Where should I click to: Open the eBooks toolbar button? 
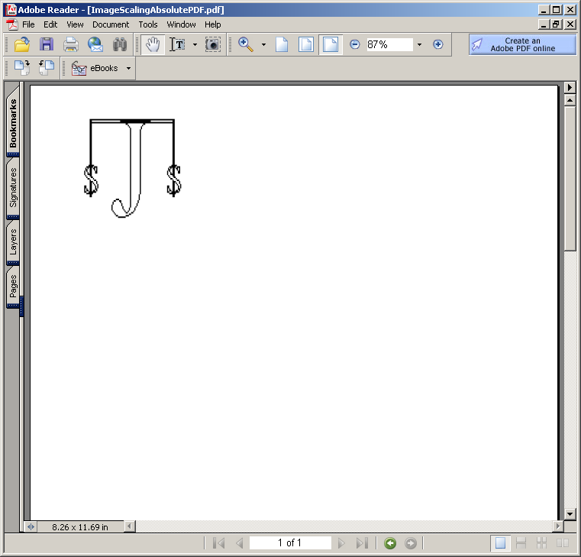point(95,68)
